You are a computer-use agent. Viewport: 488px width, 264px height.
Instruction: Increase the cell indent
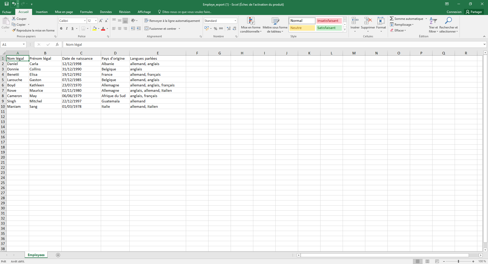tap(139, 28)
